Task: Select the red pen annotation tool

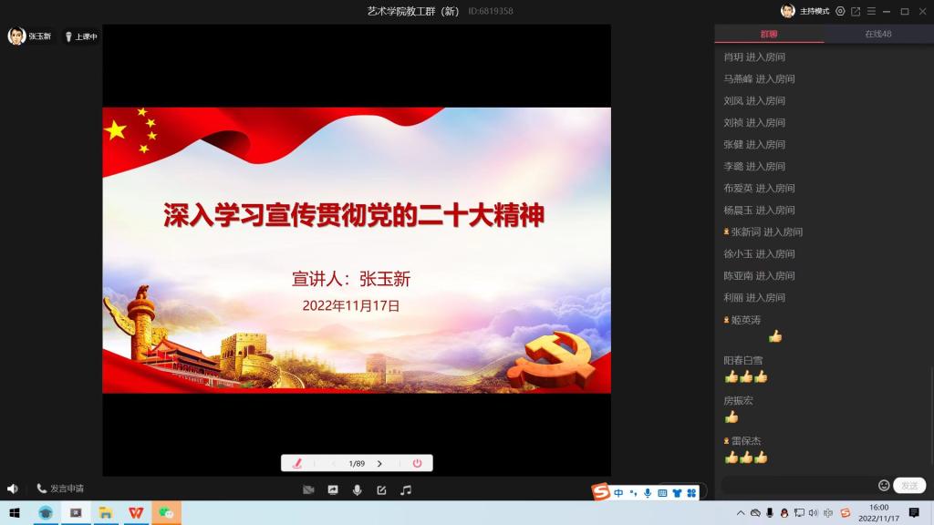Action: click(297, 463)
